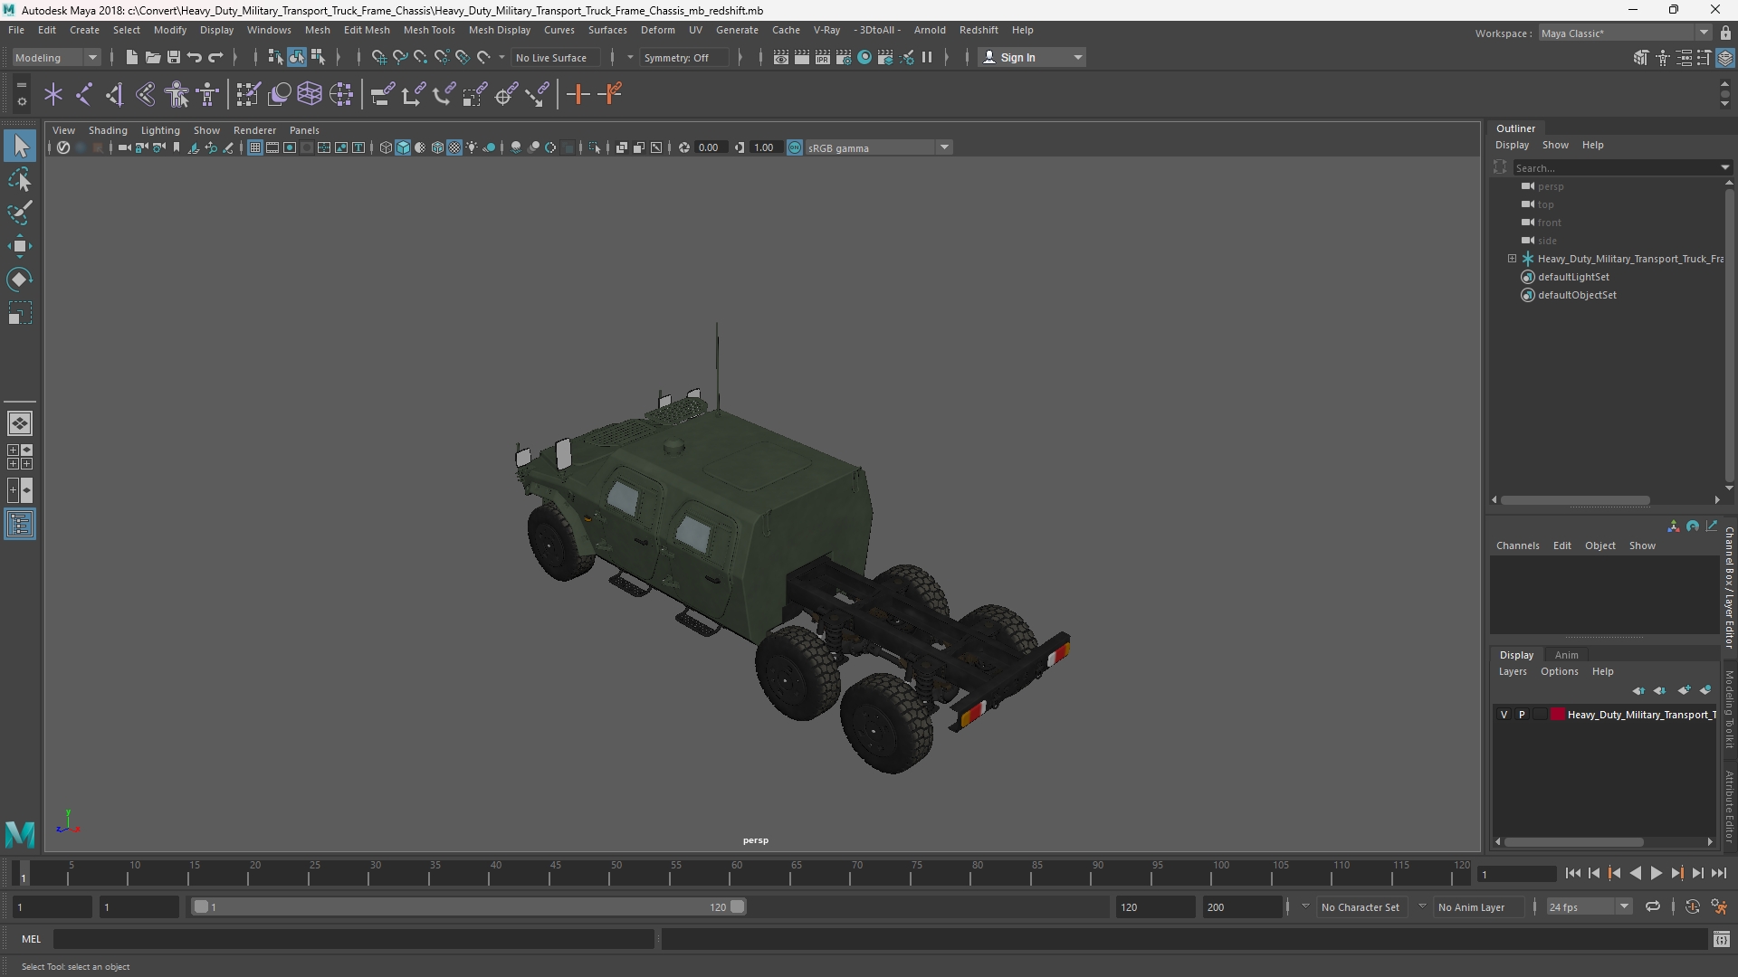
Task: Open the Mesh Tools menu
Action: coord(429,30)
